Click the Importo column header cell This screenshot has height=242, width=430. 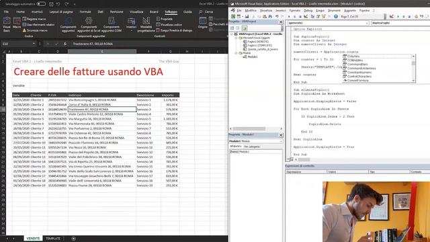click(170, 95)
